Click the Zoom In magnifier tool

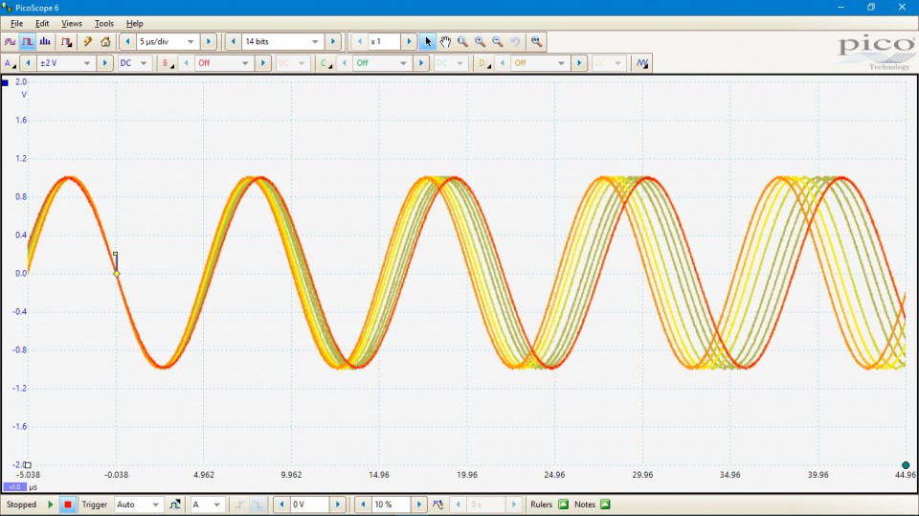[481, 42]
